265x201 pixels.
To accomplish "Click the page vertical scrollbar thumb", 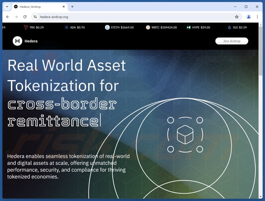I will 260,51.
